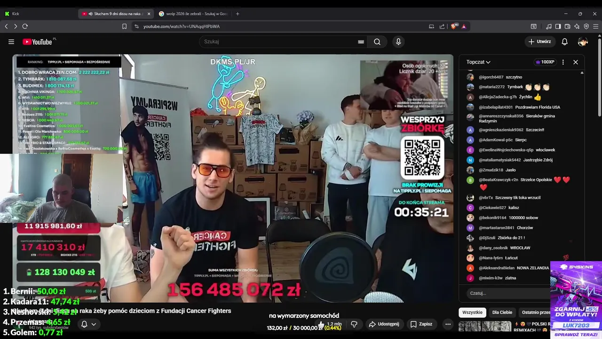Open Leo AI sparkle icon
The height and width of the screenshot is (339, 602).
(x=577, y=26)
